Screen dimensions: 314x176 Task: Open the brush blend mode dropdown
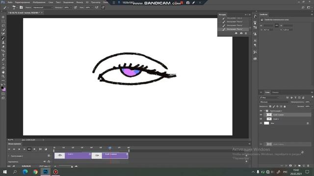click(43, 7)
